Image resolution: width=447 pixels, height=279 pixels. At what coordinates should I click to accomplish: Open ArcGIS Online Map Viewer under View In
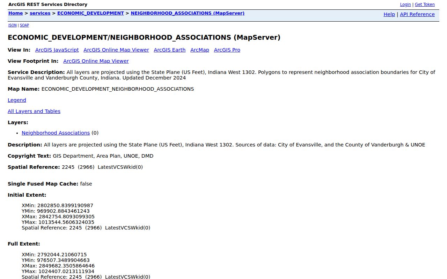click(116, 50)
